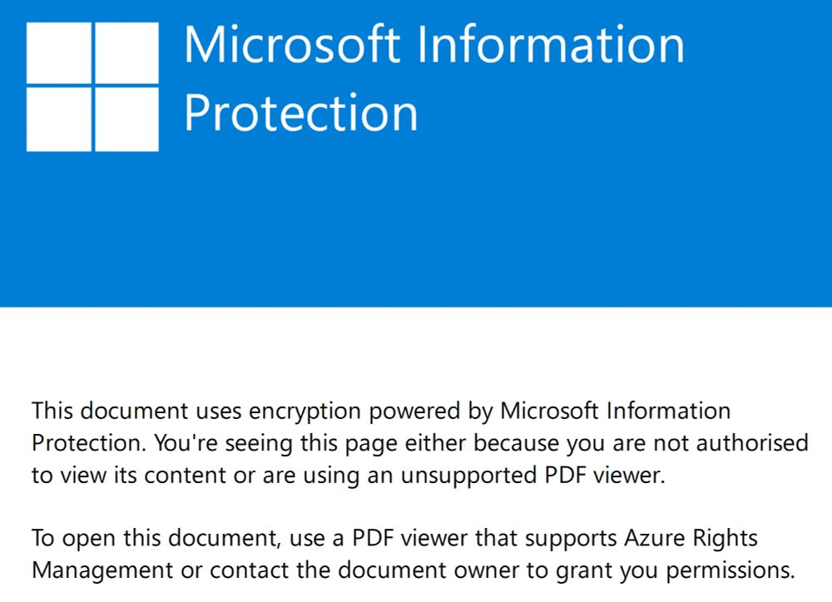The width and height of the screenshot is (832, 602).
Task: Click the empty blue banner area below the heading
Action: point(416,233)
